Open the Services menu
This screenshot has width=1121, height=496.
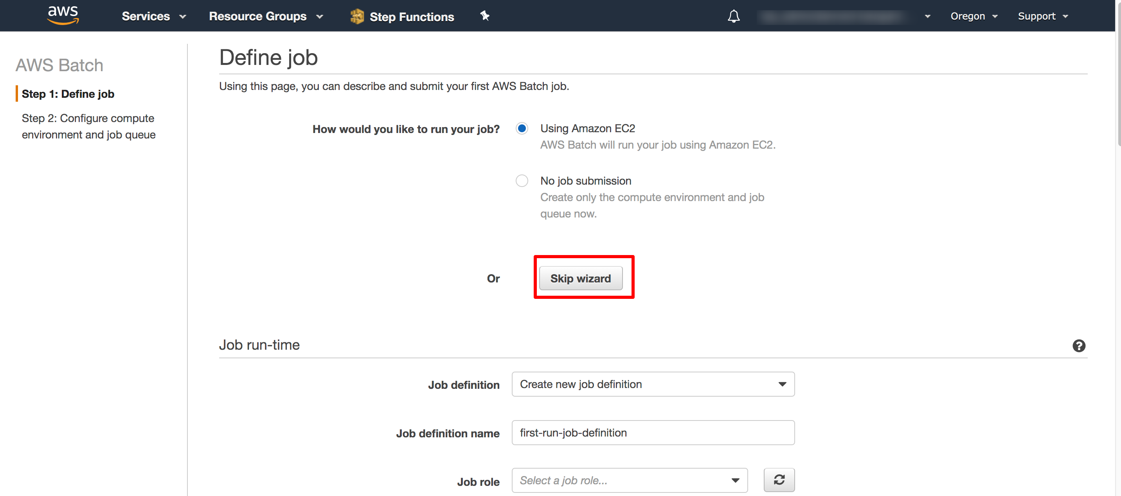154,16
